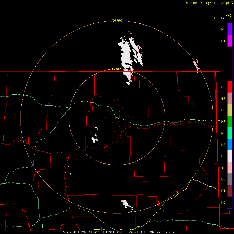Click the UK legend label
234x234 pixels.
coord(223,41)
